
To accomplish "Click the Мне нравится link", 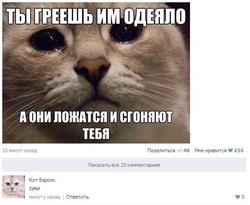I will click(x=210, y=150).
